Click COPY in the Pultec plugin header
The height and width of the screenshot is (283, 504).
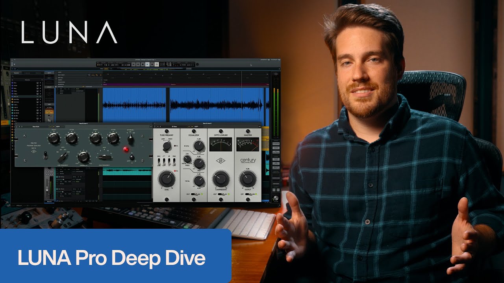[x=58, y=127]
